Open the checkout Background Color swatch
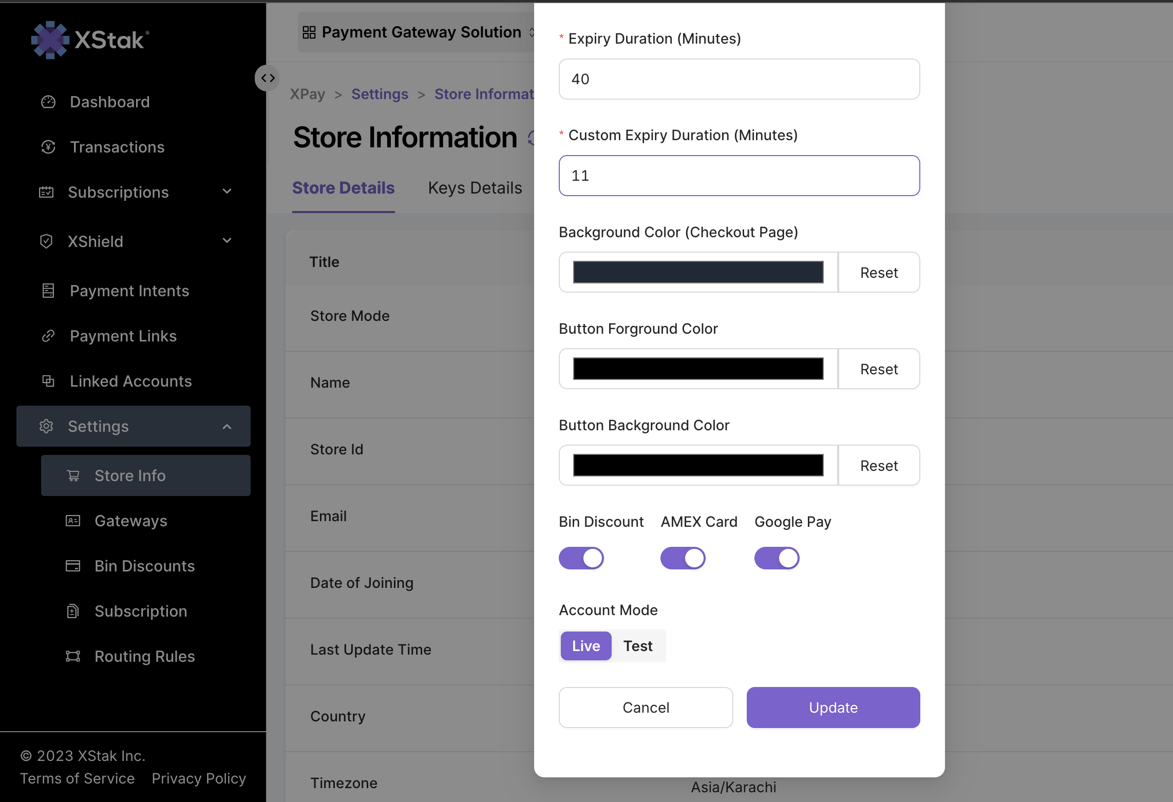This screenshot has width=1173, height=802. point(698,272)
